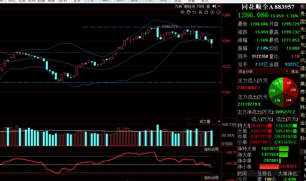
Task: Click 主力净流出 value 3095272.2
Action: (x=285, y=112)
